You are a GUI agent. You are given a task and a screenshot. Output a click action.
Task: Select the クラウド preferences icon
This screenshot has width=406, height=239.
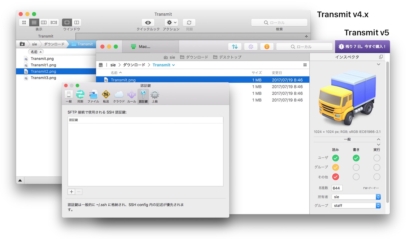pyautogui.click(x=119, y=95)
